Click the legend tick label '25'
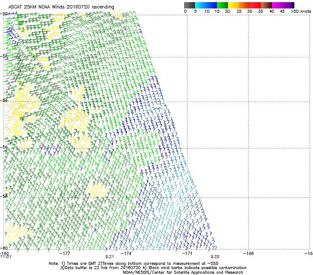The image size is (313, 275). point(239,11)
